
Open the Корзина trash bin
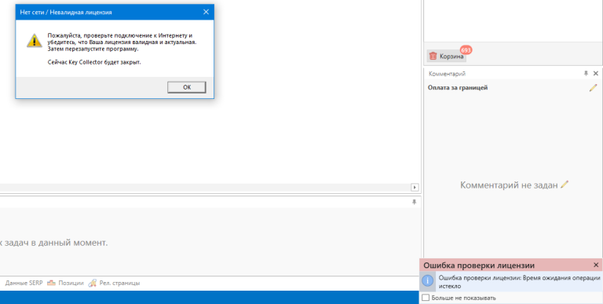pyautogui.click(x=447, y=57)
